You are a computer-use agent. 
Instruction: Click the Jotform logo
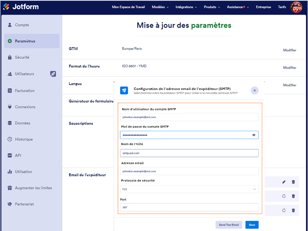coord(21,7)
